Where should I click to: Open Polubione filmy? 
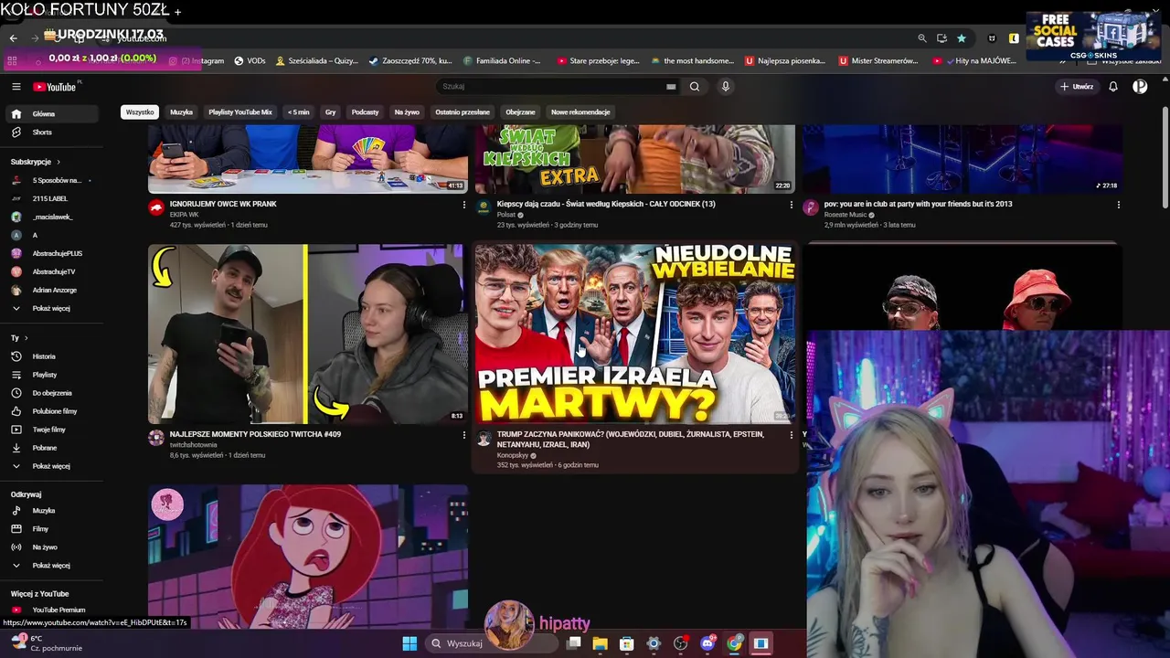click(x=51, y=411)
